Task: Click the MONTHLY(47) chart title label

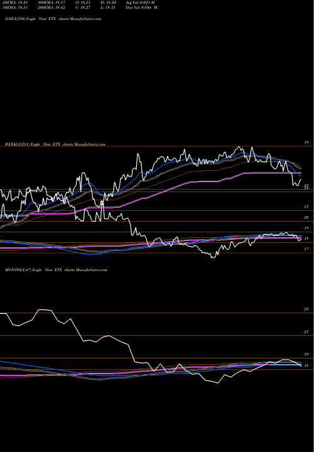Action: click(56, 270)
